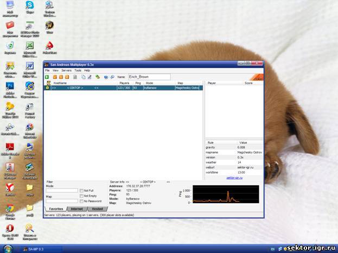This screenshot has width=338, height=253.
Task: Open the Microsoft Excel desktop shortcut
Action: (30, 49)
